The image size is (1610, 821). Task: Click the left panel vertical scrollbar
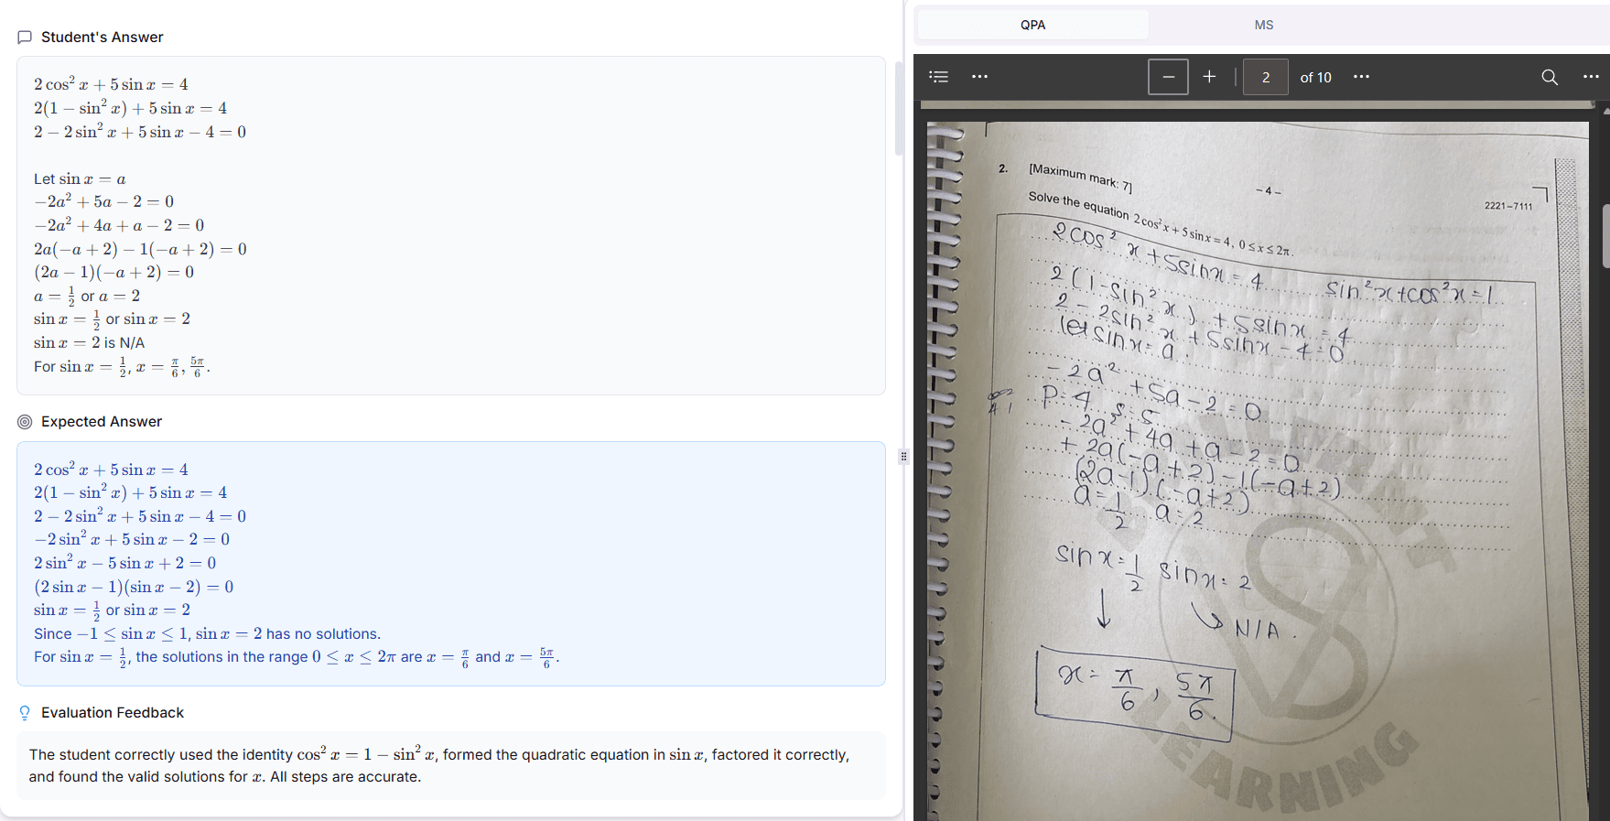tap(899, 110)
